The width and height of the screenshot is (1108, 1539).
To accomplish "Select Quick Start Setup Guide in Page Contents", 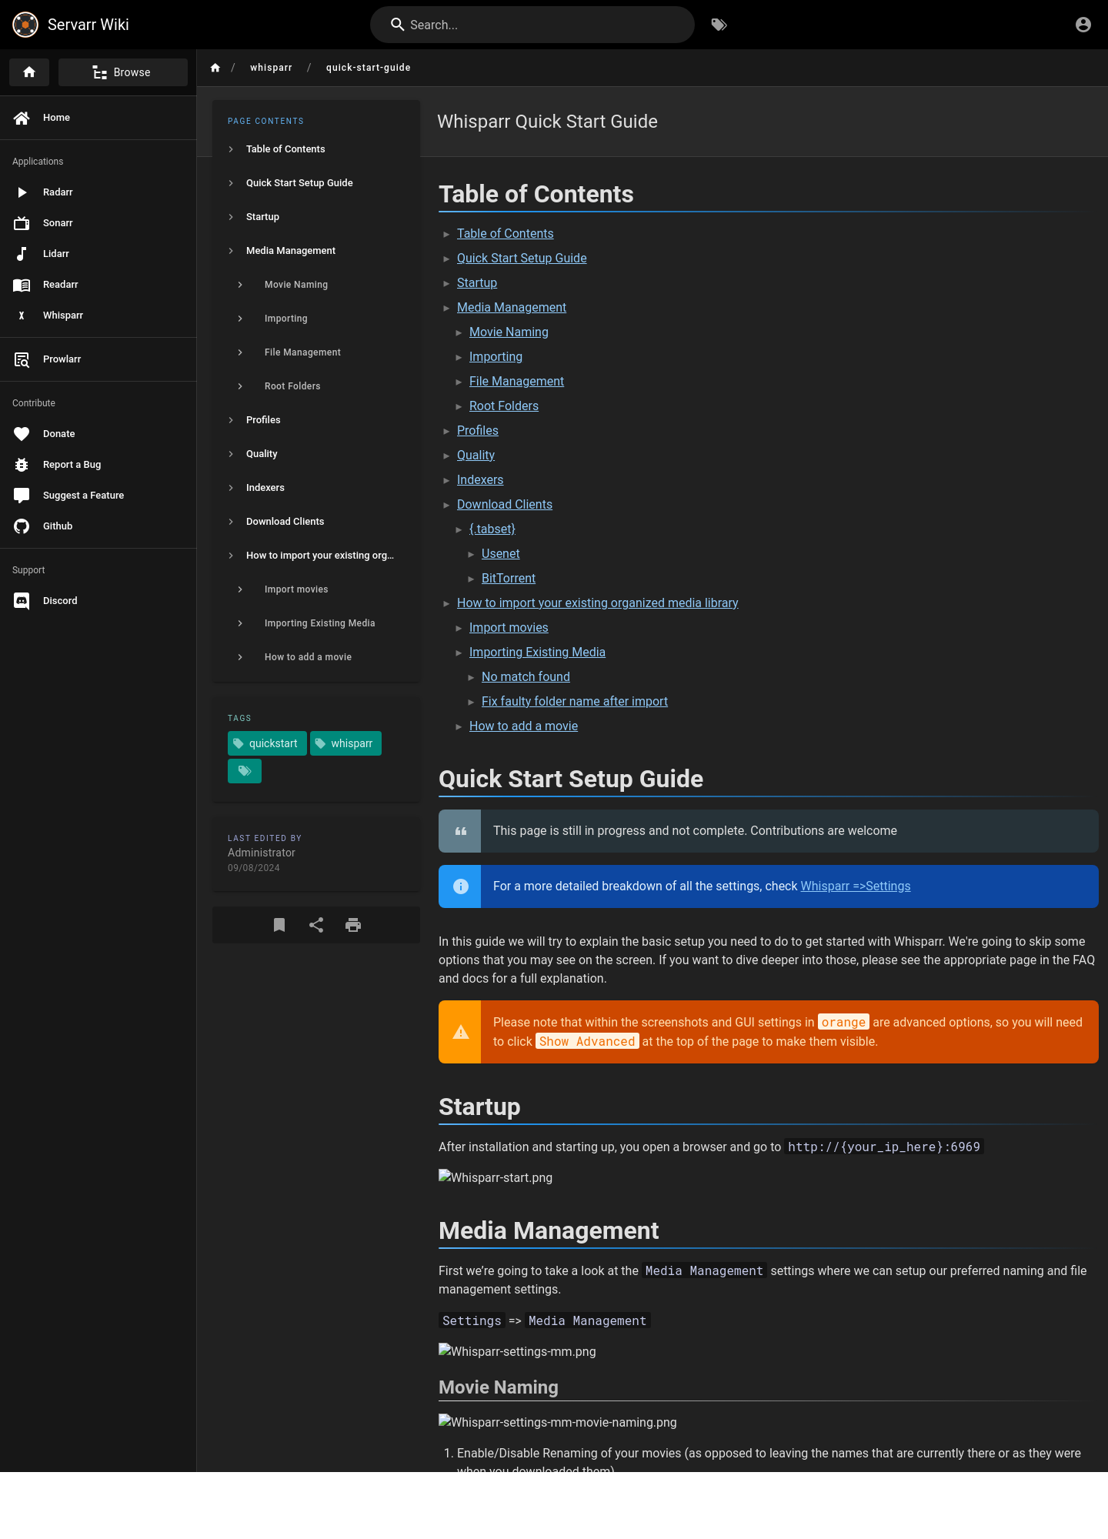I will pyautogui.click(x=316, y=183).
